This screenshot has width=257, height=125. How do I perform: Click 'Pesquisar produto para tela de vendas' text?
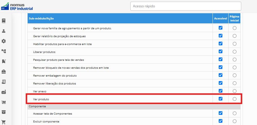pyautogui.click(x=59, y=60)
